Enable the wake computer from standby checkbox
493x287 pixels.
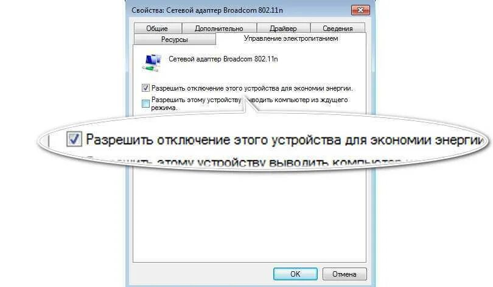[145, 103]
